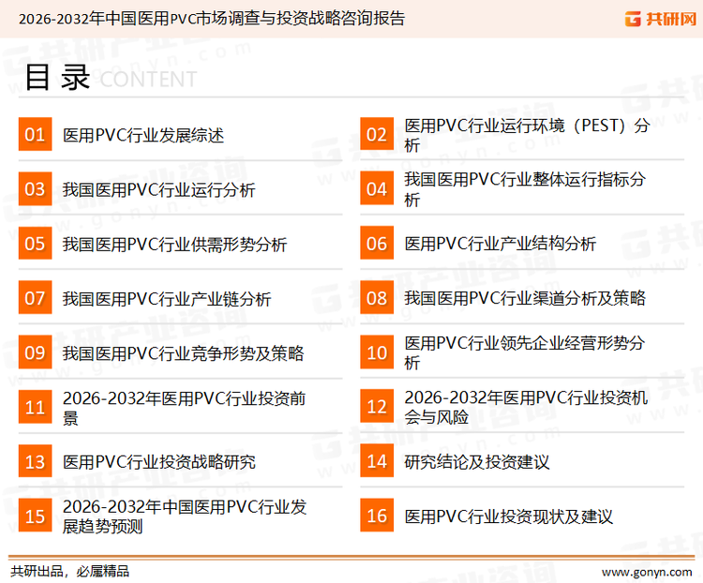The height and width of the screenshot is (583, 703).
Task: Click the 目录 heading
Action: click(x=57, y=78)
